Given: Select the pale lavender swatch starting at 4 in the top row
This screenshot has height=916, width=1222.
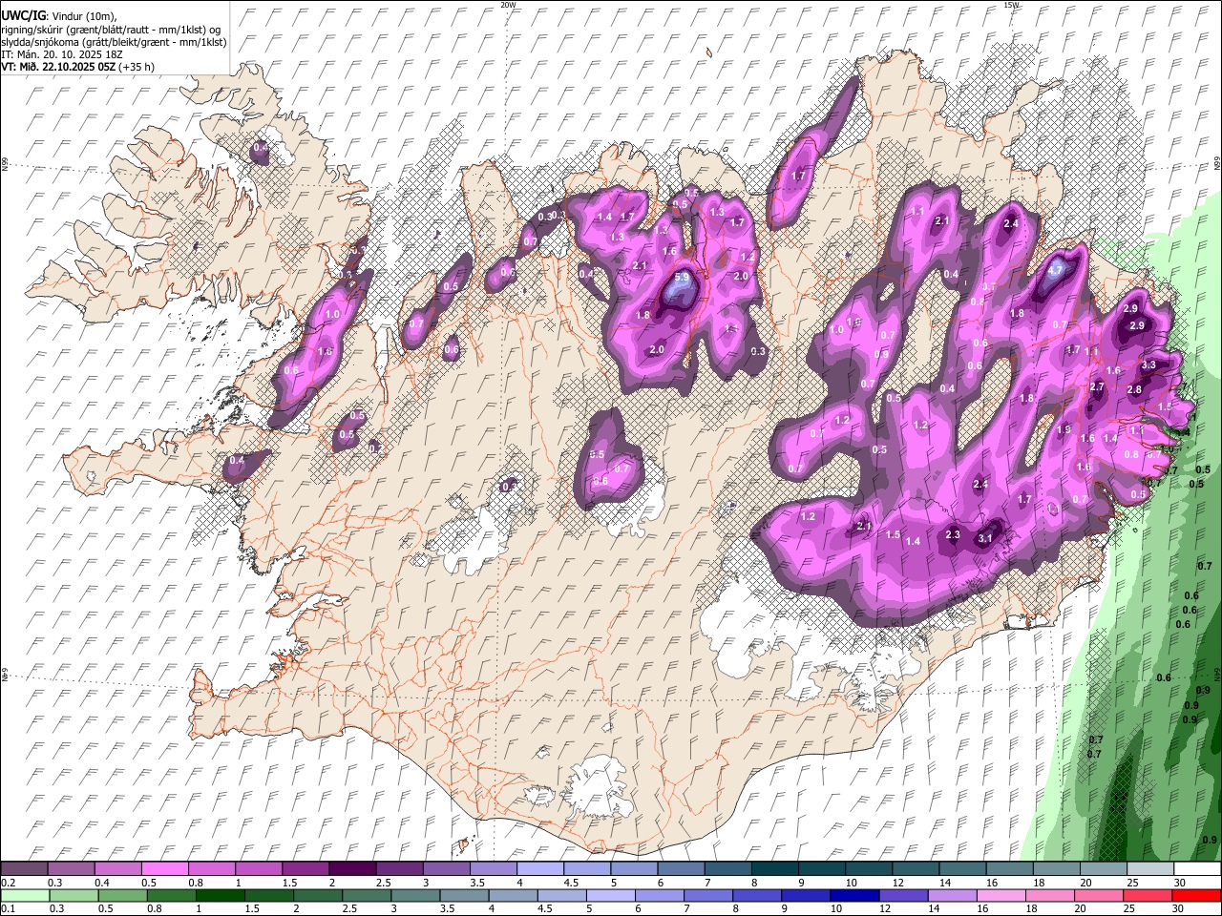Looking at the screenshot, I should 538,868.
